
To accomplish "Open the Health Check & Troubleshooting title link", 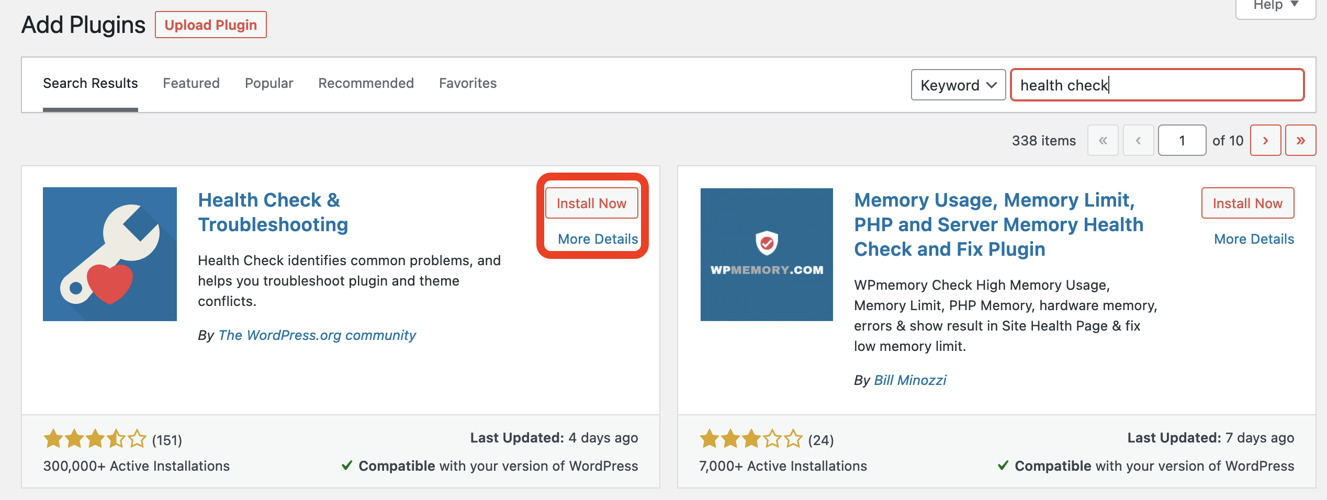I will (273, 212).
